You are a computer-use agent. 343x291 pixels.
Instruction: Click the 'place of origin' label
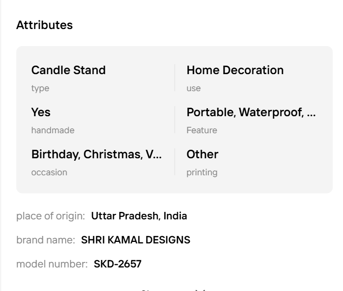[x=51, y=216]
